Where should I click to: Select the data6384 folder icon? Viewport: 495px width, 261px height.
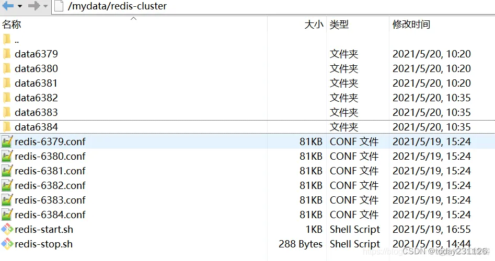click(x=7, y=127)
